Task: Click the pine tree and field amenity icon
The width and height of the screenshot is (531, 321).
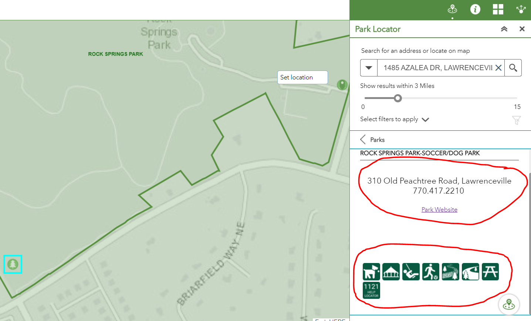Action: (x=470, y=272)
